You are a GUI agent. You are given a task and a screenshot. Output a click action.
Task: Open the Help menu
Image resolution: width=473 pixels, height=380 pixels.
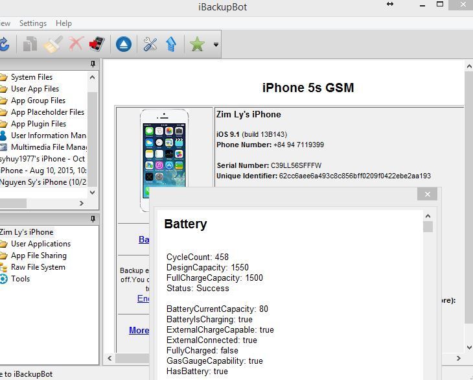[63, 23]
